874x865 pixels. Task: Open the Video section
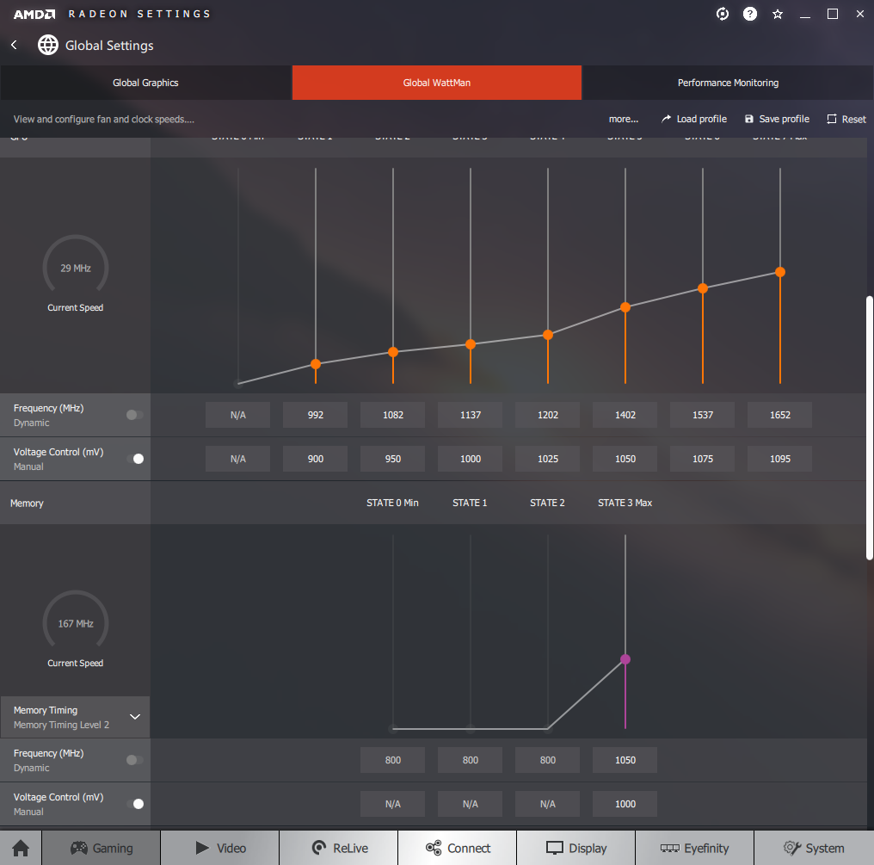coord(220,848)
